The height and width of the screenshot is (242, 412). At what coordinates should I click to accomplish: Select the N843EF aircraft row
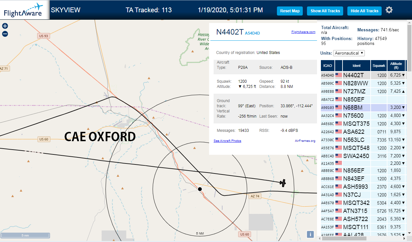point(364,179)
